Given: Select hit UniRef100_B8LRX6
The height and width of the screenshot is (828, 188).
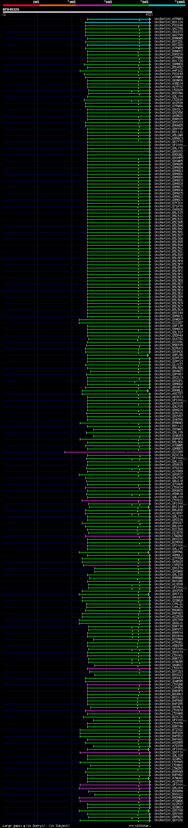Looking at the screenshot, I should click(168, 510).
